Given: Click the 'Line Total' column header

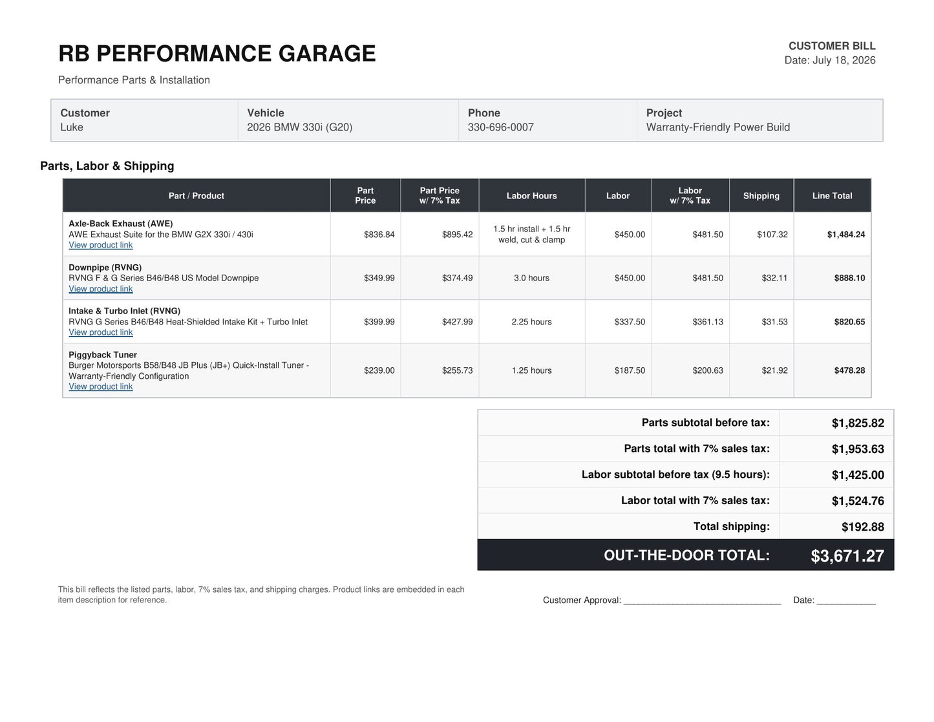Looking at the screenshot, I should tap(833, 196).
